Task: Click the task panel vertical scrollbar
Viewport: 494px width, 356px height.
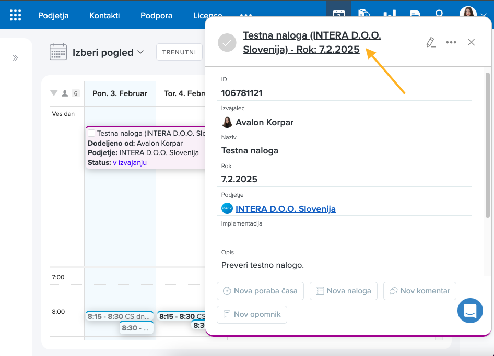Action: tap(488, 146)
